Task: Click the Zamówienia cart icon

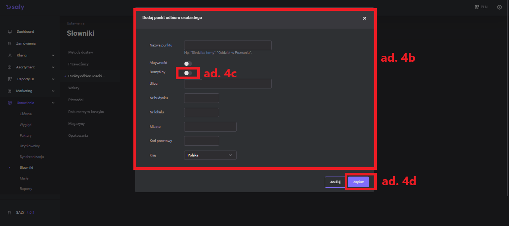Action: pos(10,43)
